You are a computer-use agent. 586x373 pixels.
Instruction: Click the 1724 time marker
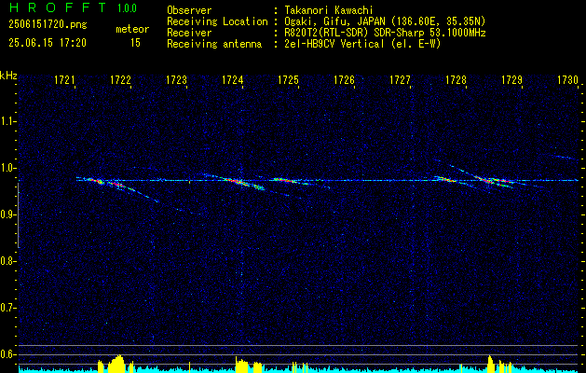coord(233,79)
